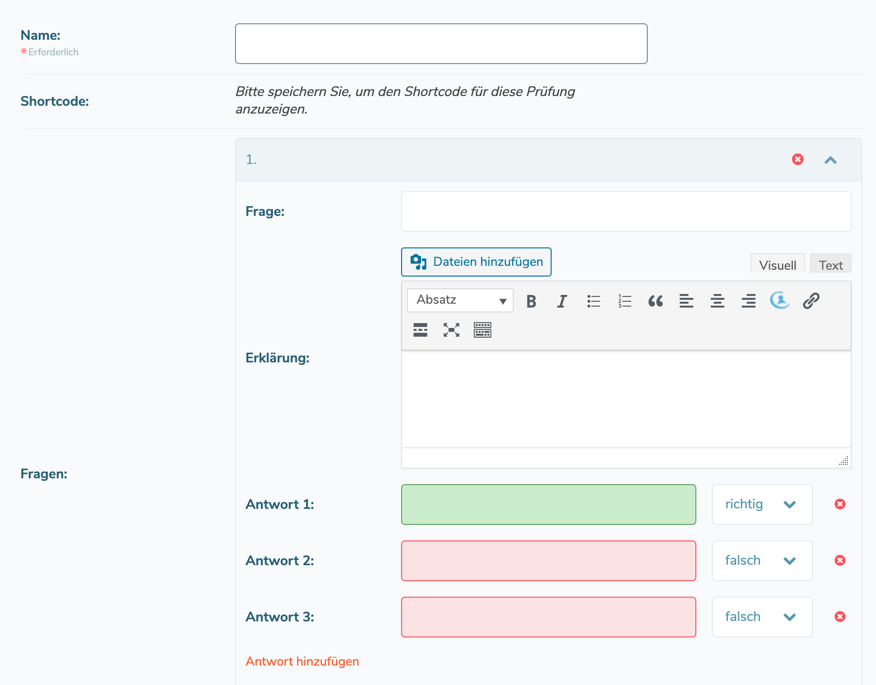Insert a numbered list
Viewport: 876px width, 685px height.
click(x=624, y=301)
